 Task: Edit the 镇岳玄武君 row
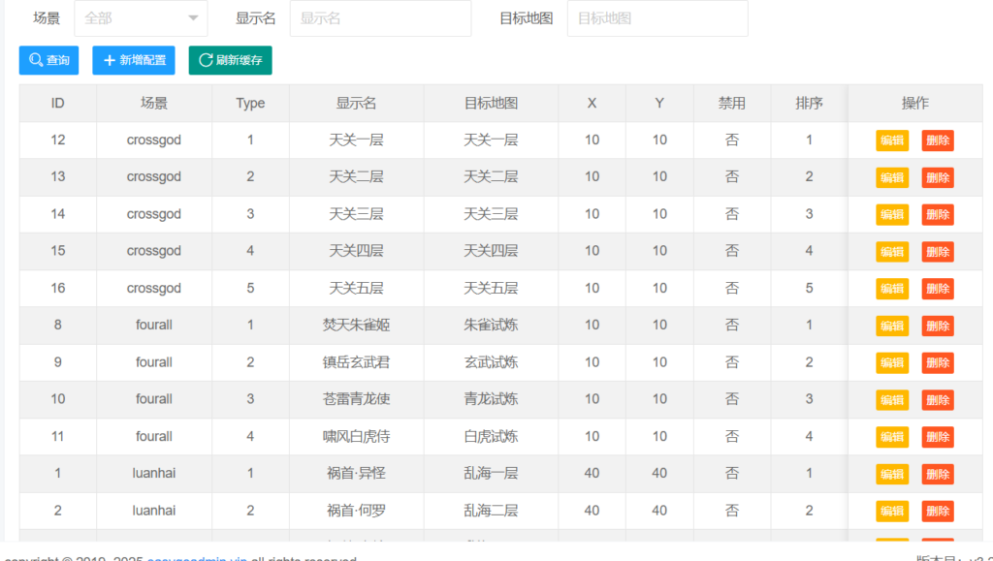tap(892, 362)
